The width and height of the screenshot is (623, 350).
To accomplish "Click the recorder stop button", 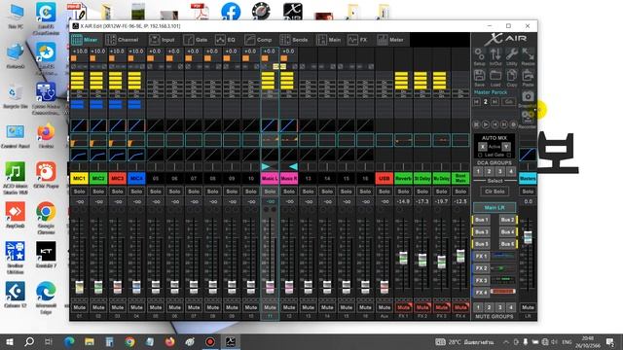I will (476, 124).
